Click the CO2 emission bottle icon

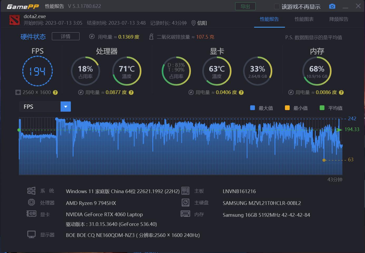point(151,37)
